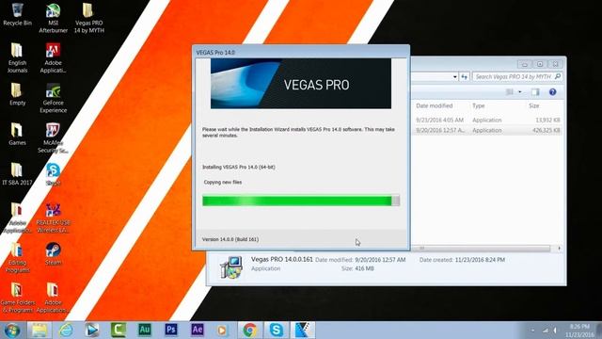Click the VEGAS Pro 14.0 title bar
This screenshot has height=339, width=602.
pos(301,52)
